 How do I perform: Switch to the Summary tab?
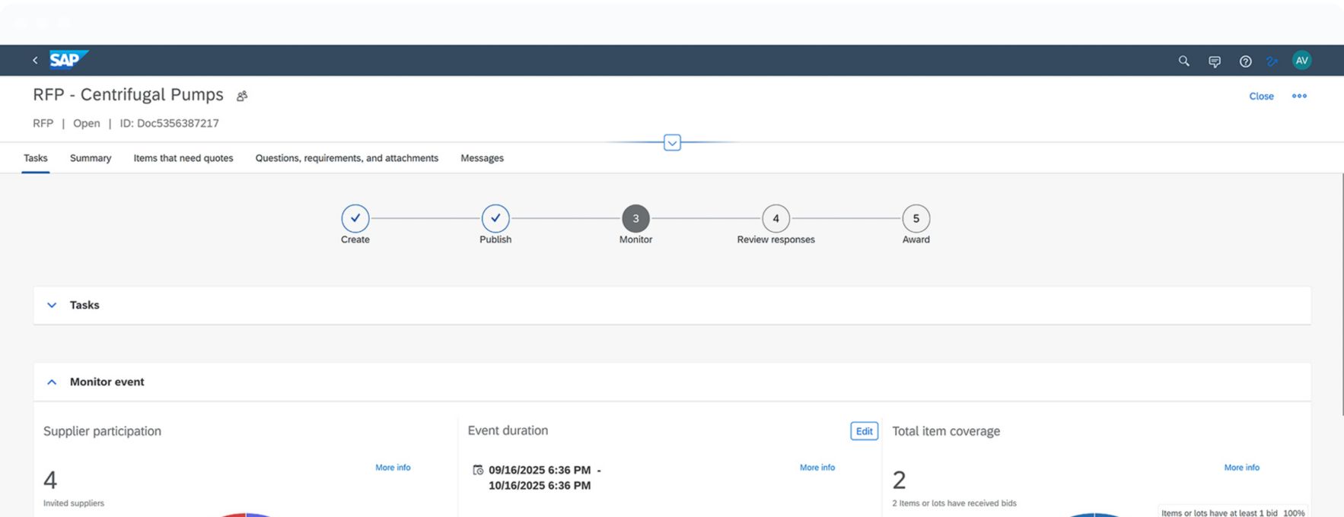tap(91, 158)
